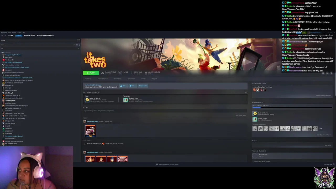
Task: Open game settings gear icon
Action: point(323,73)
